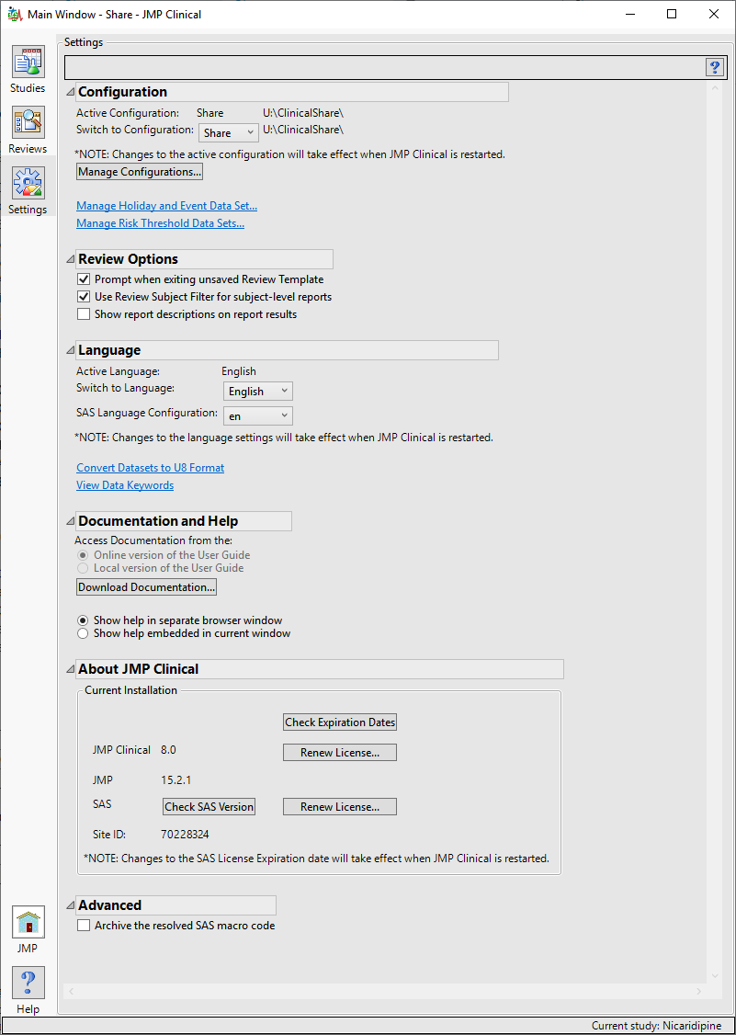
Task: Click the horizontal scrollbar right arrow
Action: coord(699,991)
